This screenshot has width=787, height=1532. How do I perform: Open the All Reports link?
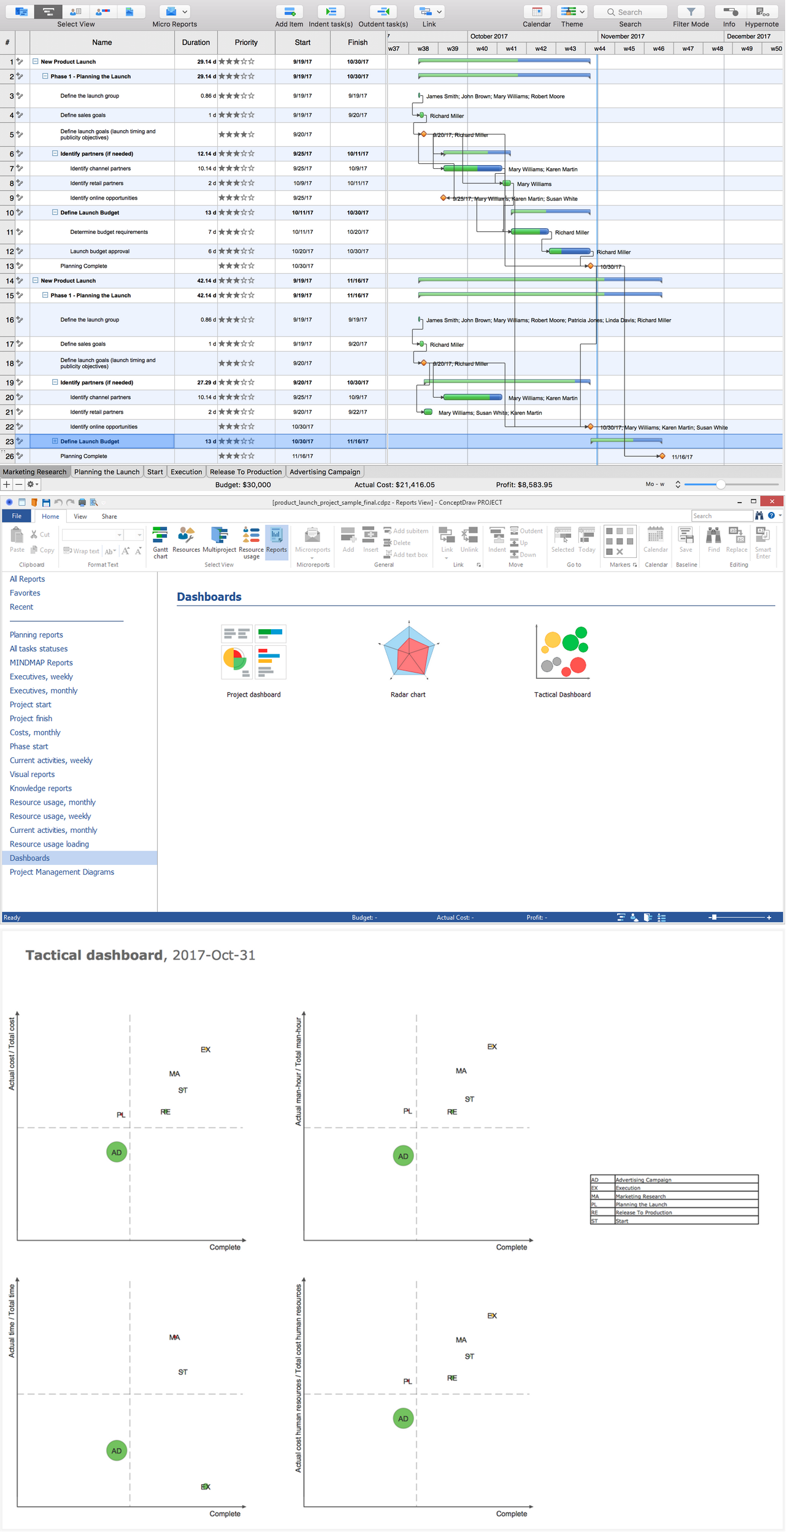pyautogui.click(x=28, y=580)
